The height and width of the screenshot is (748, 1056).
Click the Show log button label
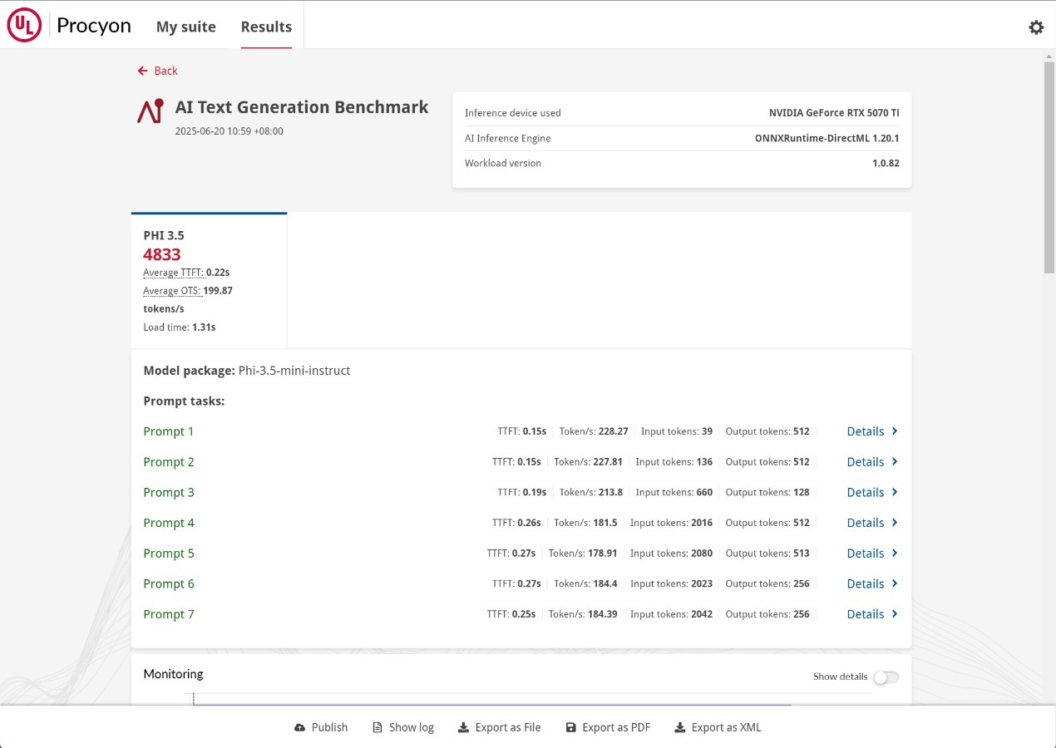pyautogui.click(x=412, y=727)
